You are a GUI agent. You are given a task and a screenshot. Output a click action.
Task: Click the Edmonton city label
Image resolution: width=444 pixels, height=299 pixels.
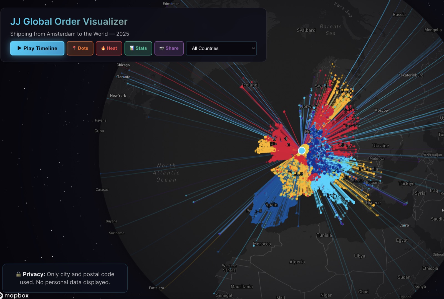pos(171,4)
